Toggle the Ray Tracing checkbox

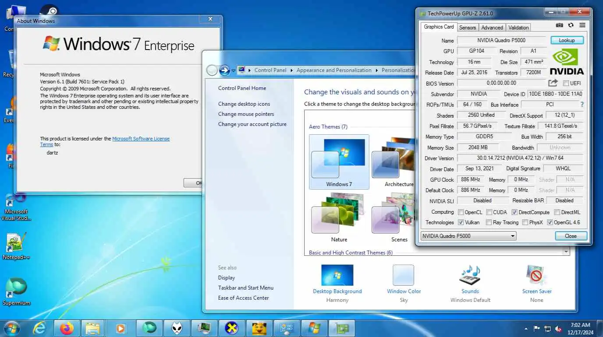[x=489, y=222]
